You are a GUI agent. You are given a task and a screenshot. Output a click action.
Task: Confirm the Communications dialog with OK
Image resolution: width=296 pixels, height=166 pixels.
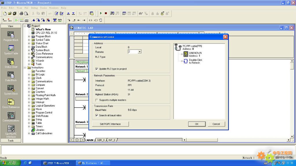pos(197,124)
